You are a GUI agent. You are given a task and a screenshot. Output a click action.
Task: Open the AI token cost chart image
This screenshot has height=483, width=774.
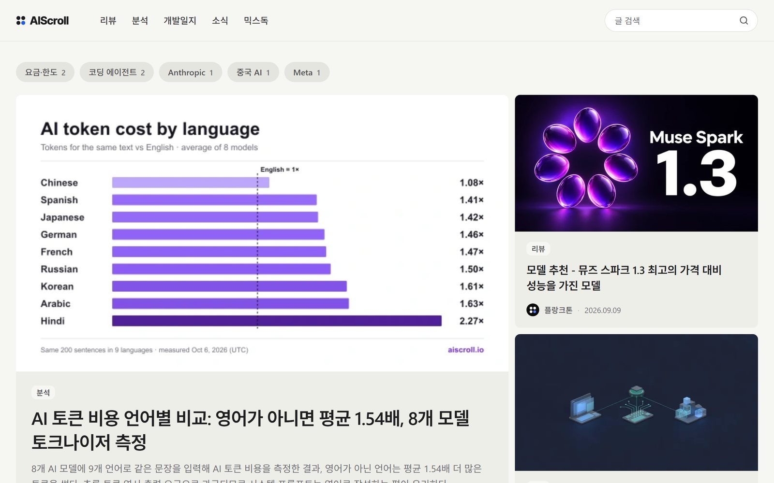pyautogui.click(x=262, y=233)
